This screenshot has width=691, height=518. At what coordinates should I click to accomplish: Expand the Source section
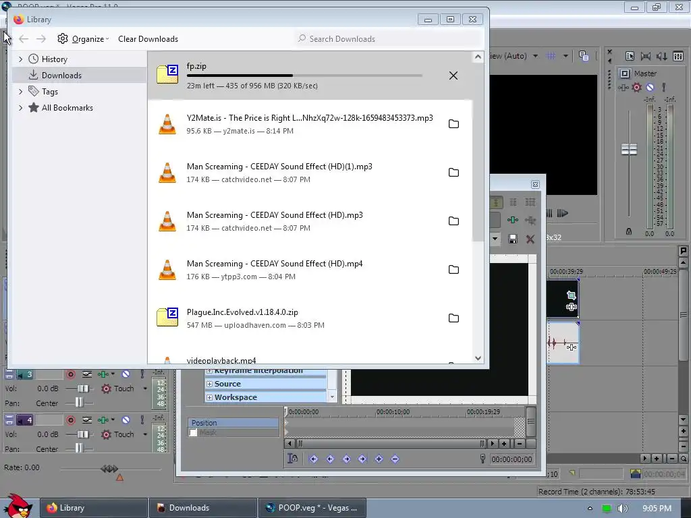pyautogui.click(x=209, y=384)
